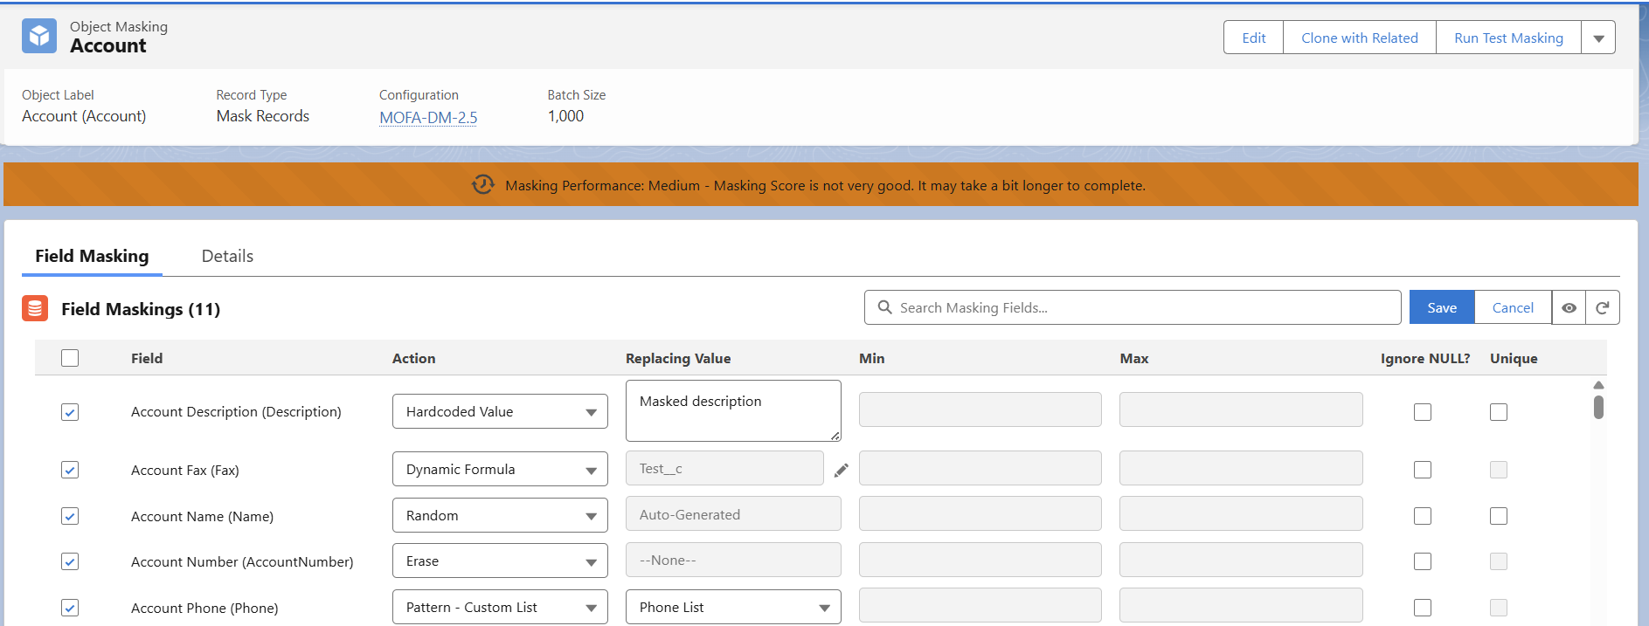Enable Ignore NULL for Account Name
The height and width of the screenshot is (626, 1649).
[x=1422, y=516]
